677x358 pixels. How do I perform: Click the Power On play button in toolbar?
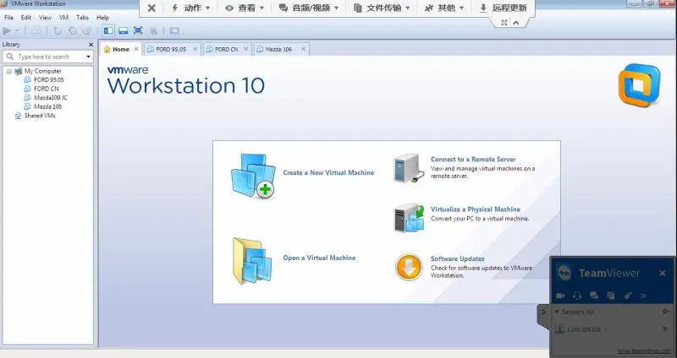tap(7, 30)
